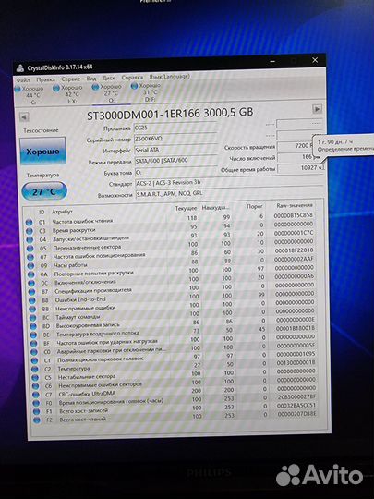Click the Raw-значения column header

pos(295,205)
